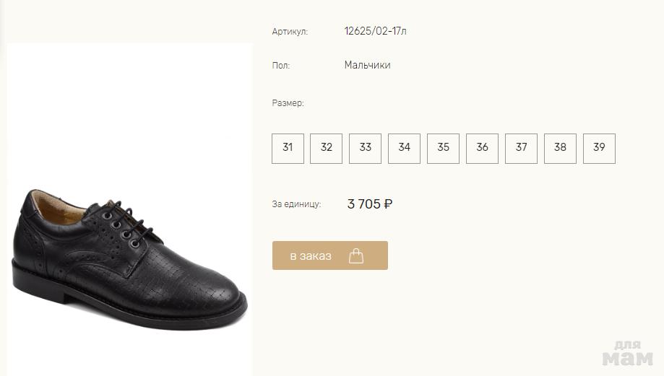Select the largest size 39
664x376 pixels.
pyautogui.click(x=599, y=148)
